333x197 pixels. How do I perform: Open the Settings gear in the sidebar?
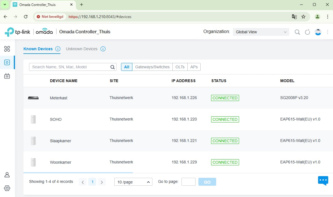7,188
